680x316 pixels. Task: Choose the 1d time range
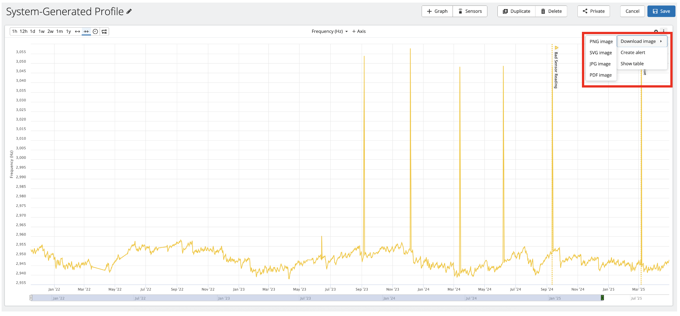pos(33,32)
